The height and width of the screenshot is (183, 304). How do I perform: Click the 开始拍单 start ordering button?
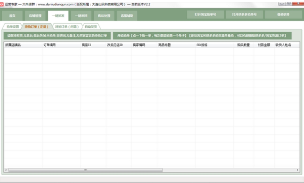coord(202,35)
